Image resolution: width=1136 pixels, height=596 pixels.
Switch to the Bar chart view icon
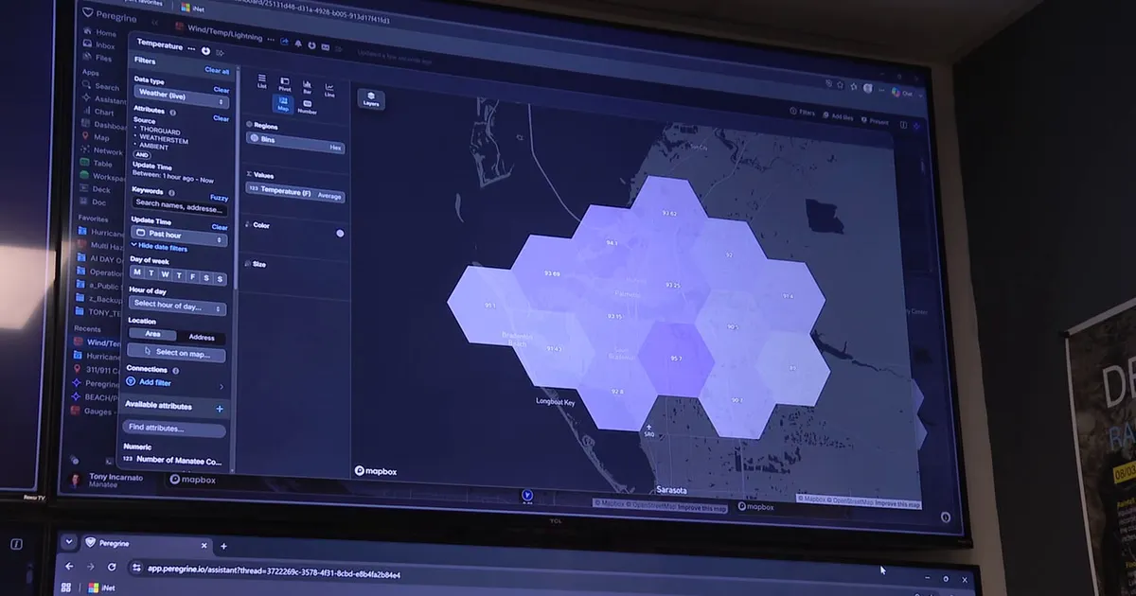(x=307, y=86)
